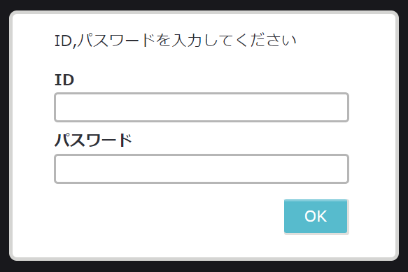Focus the text box under the ID label
The height and width of the screenshot is (272, 408).
pos(202,107)
